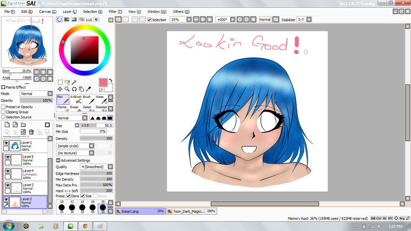The width and height of the screenshot is (411, 231).
Task: Click the navigator preview thumbnail
Action: 27,42
